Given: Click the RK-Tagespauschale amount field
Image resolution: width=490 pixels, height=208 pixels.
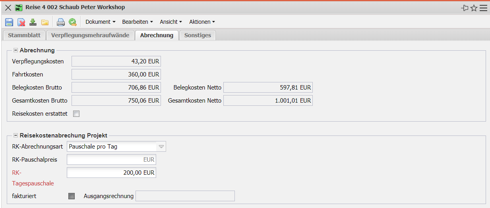Looking at the screenshot, I should (x=111, y=173).
